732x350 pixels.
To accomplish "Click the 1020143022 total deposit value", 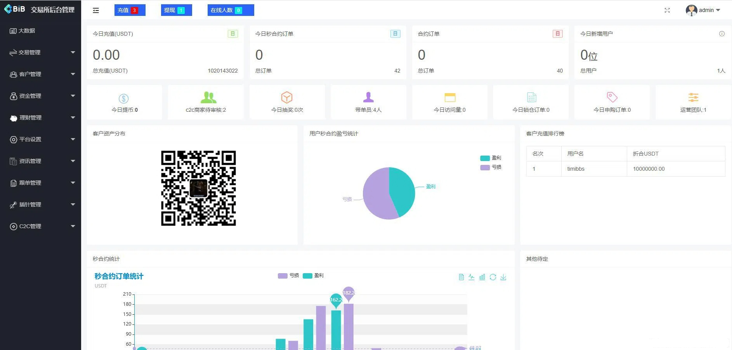I will click(223, 71).
